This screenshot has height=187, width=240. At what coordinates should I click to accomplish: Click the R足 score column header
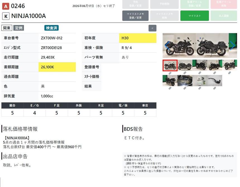[x=101, y=106]
